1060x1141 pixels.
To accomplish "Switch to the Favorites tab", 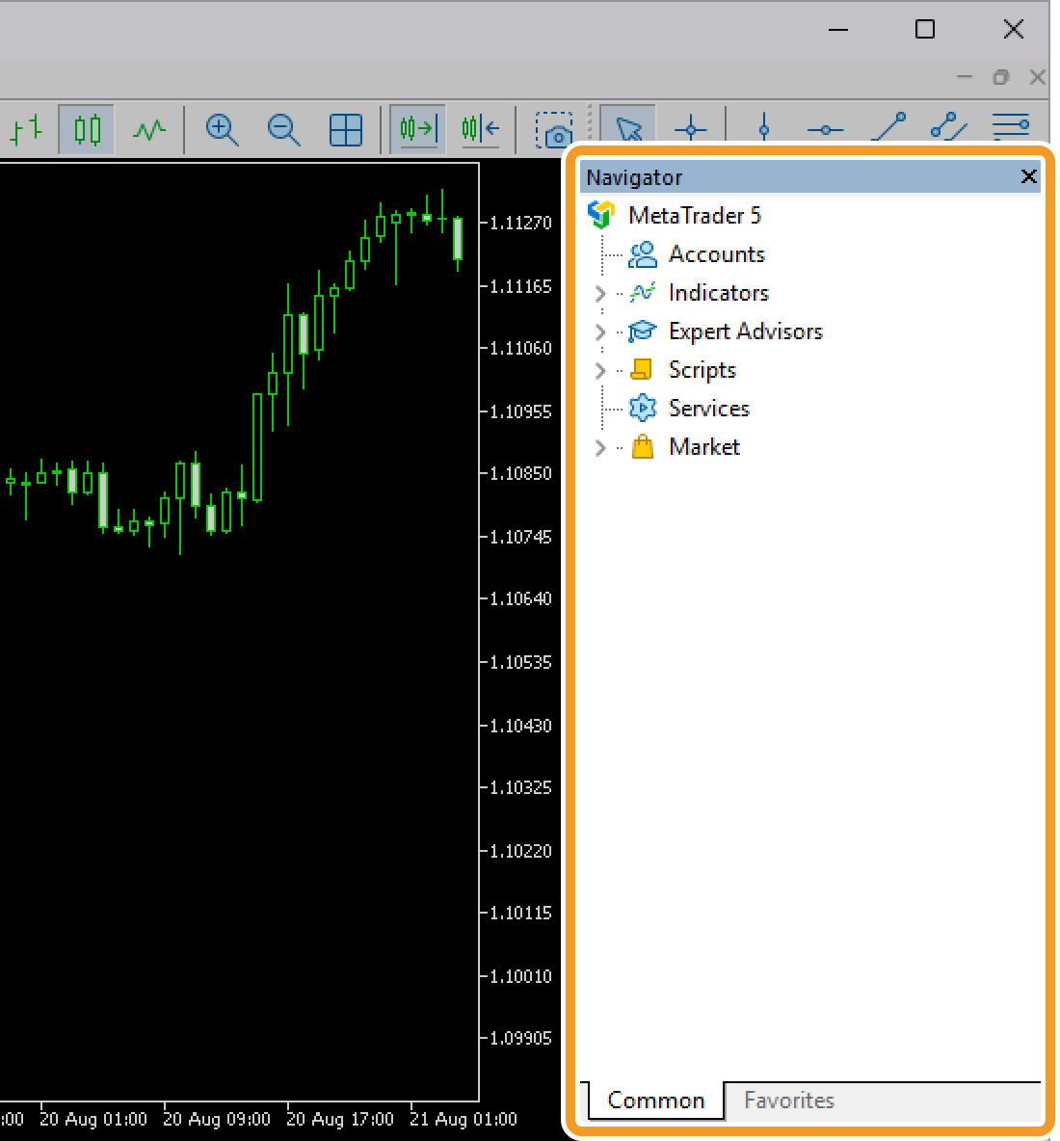I will coord(788,1101).
